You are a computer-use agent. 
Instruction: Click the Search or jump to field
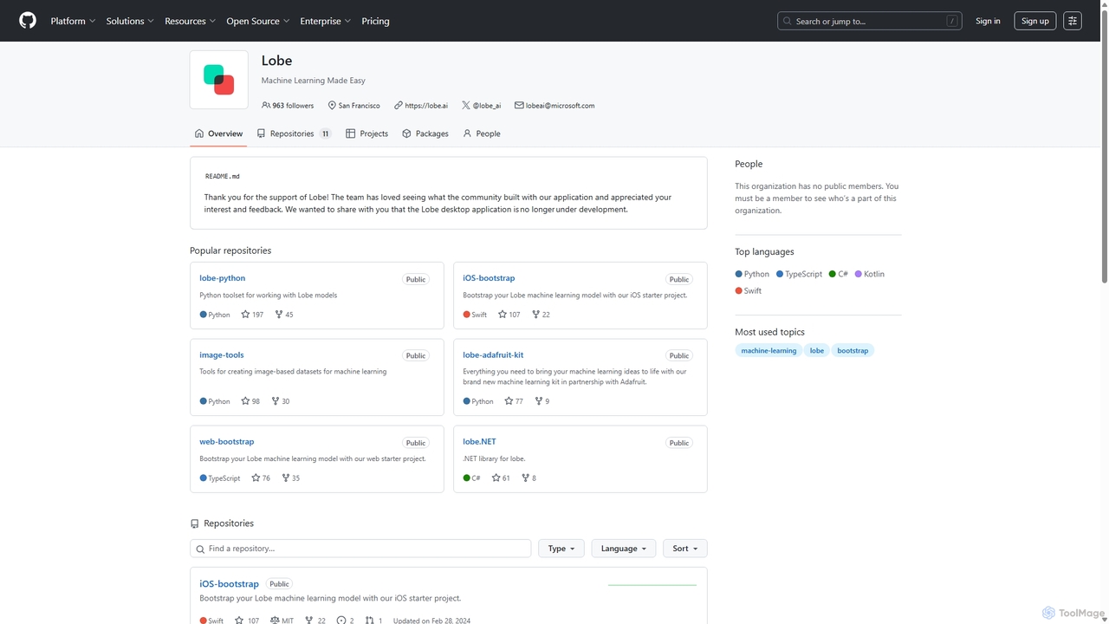(x=870, y=21)
